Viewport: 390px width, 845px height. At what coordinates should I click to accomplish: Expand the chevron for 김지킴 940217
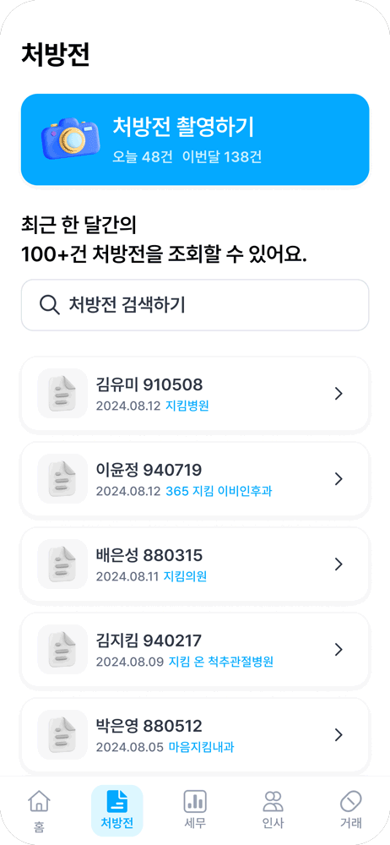pyautogui.click(x=339, y=650)
